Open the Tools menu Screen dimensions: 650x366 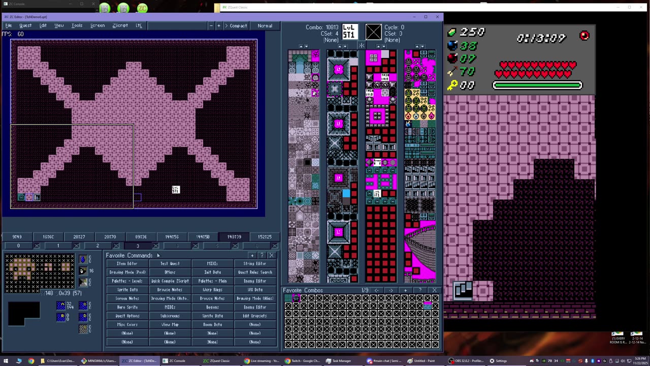point(77,25)
